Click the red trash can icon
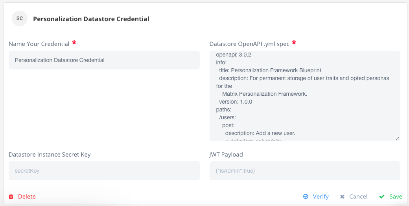409x206 pixels. [11, 196]
